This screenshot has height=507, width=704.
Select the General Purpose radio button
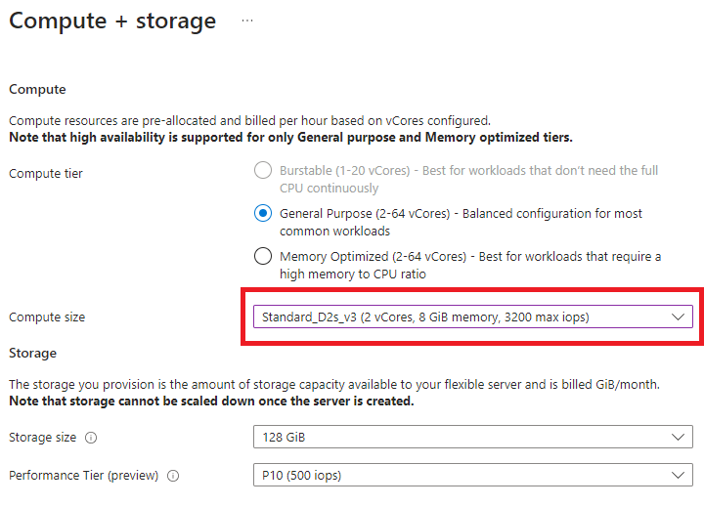262,213
